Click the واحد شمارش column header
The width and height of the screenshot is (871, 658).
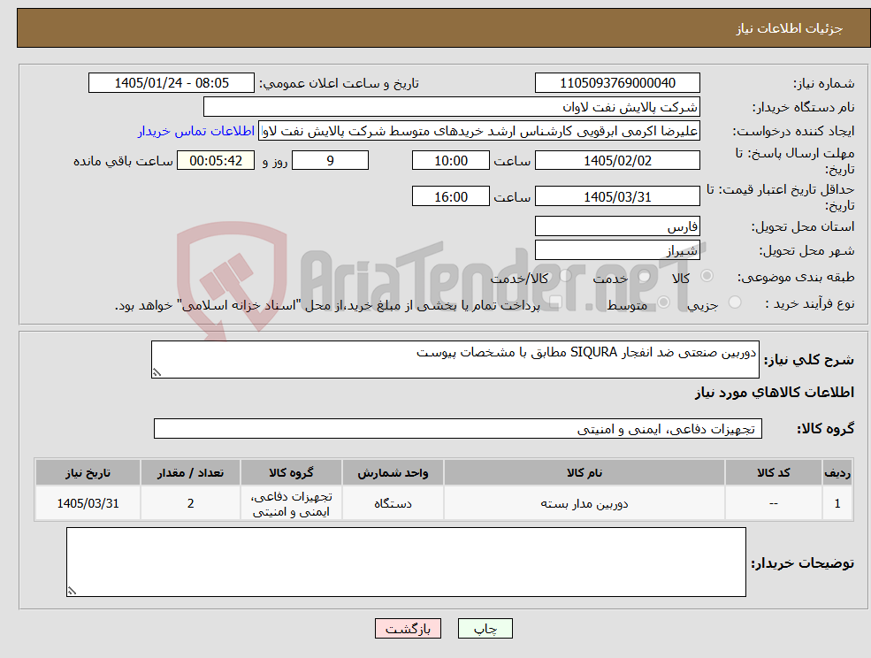393,472
